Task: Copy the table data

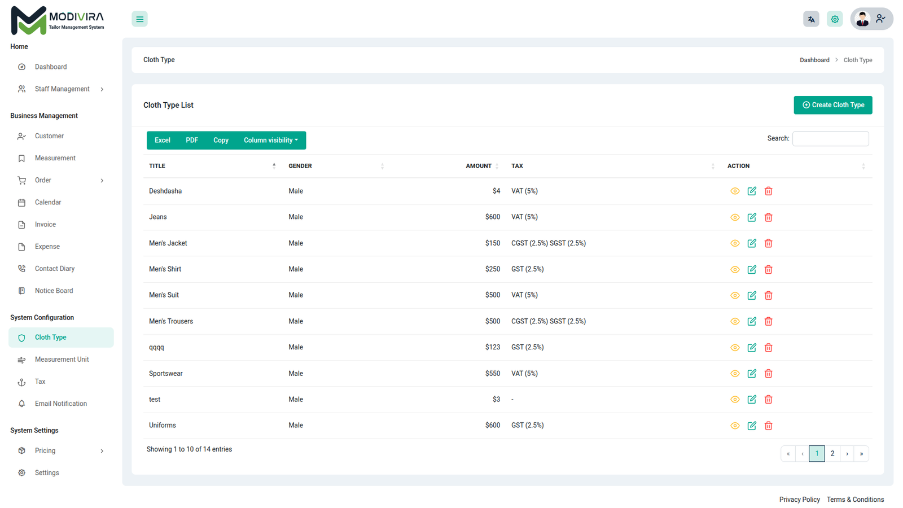Action: click(221, 141)
